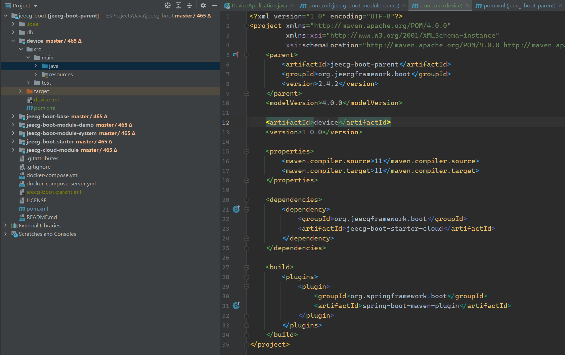The width and height of the screenshot is (565, 355).
Task: Expand the java source folder
Action: (x=36, y=66)
